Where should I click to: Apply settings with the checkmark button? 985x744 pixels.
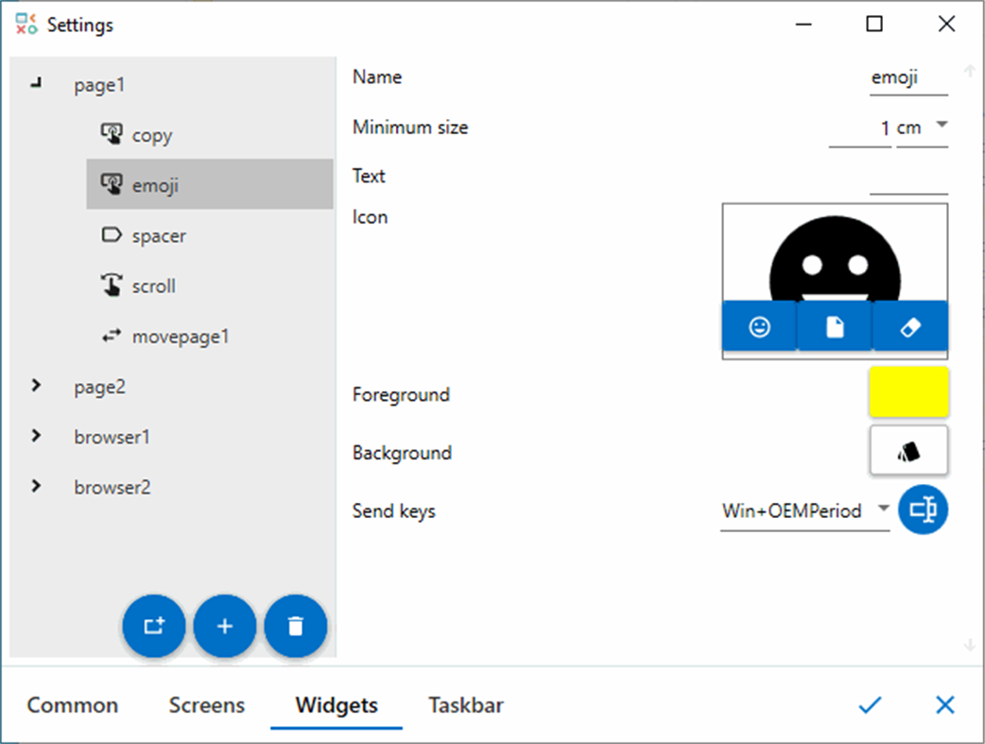[x=869, y=705]
